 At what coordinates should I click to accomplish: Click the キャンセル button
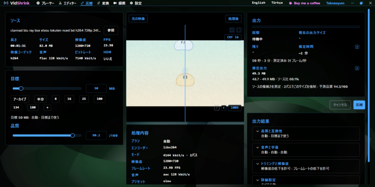pos(340,105)
